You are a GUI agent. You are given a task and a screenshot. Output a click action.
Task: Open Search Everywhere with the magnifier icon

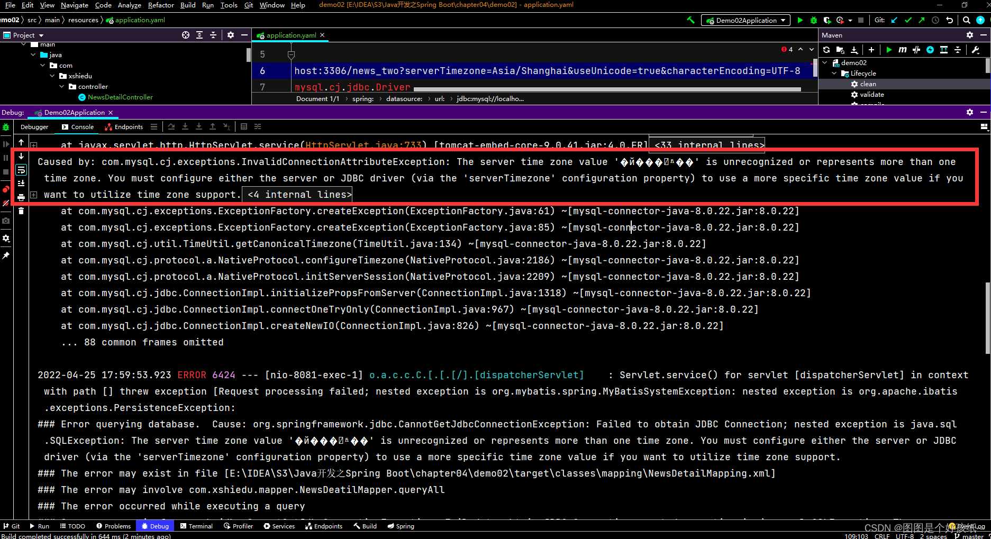point(966,20)
